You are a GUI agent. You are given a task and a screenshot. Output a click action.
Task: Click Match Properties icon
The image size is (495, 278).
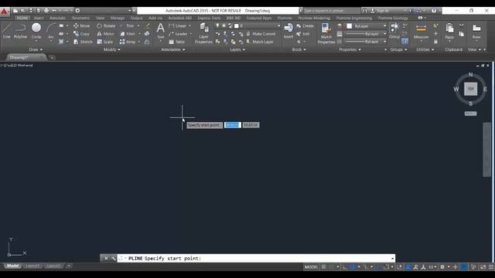coord(326,33)
